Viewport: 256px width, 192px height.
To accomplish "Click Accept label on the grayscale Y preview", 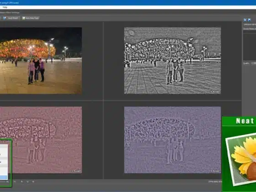I will [x=215, y=92].
